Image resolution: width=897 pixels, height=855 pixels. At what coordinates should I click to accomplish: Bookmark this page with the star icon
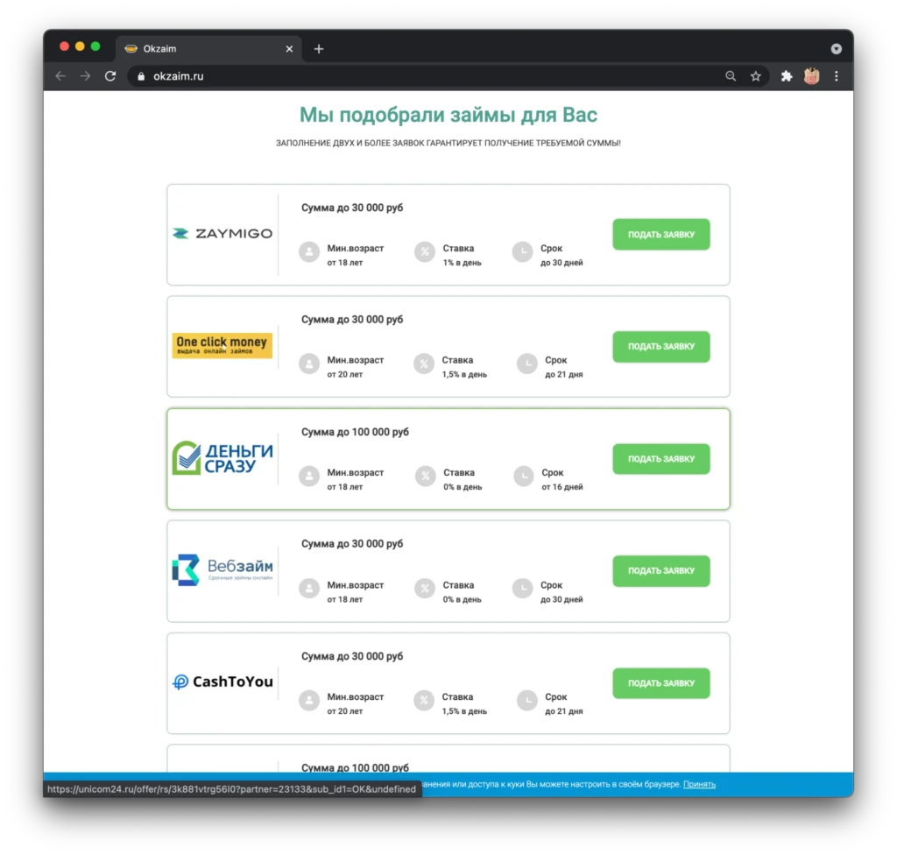756,76
